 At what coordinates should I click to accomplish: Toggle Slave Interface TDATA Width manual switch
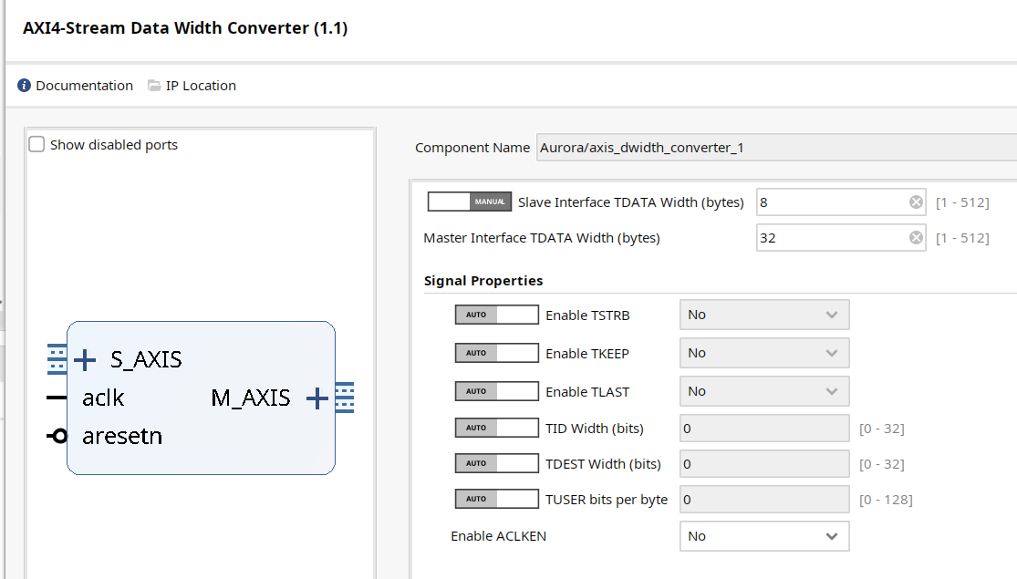(470, 202)
